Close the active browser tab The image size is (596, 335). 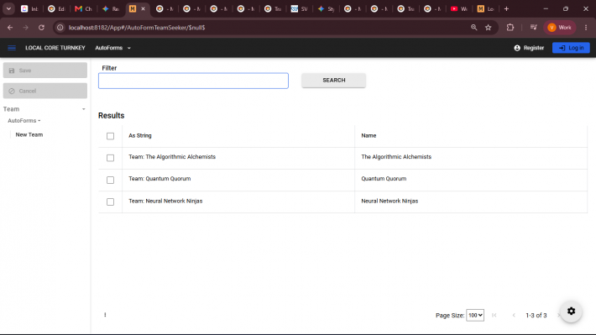tap(143, 8)
